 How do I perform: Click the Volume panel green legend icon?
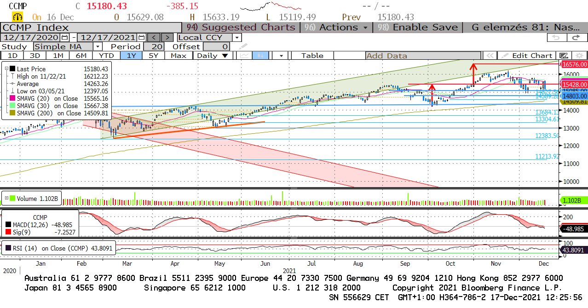pyautogui.click(x=12, y=199)
